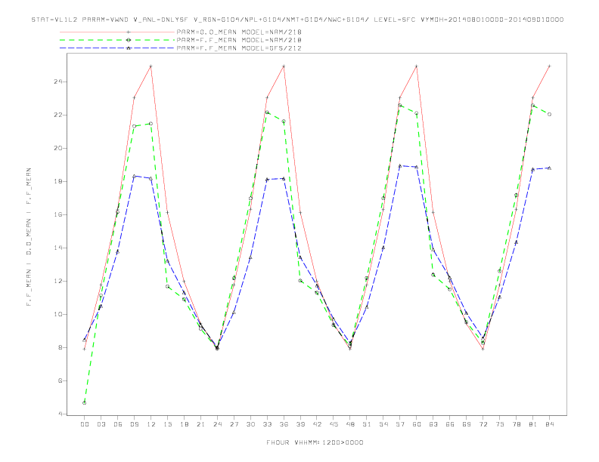Click x-axis forecast hour label 63
Viewport: 599px width, 462px height.
coord(433,424)
